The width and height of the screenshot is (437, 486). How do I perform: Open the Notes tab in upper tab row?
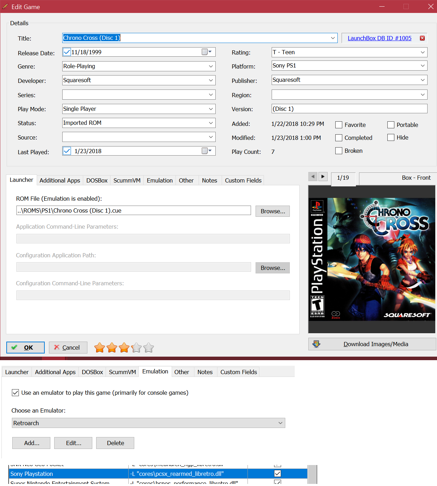click(x=209, y=180)
